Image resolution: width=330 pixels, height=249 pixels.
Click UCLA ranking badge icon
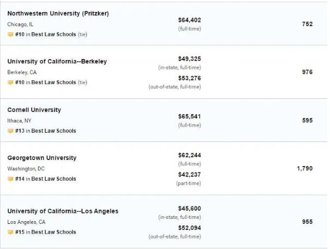point(10,232)
